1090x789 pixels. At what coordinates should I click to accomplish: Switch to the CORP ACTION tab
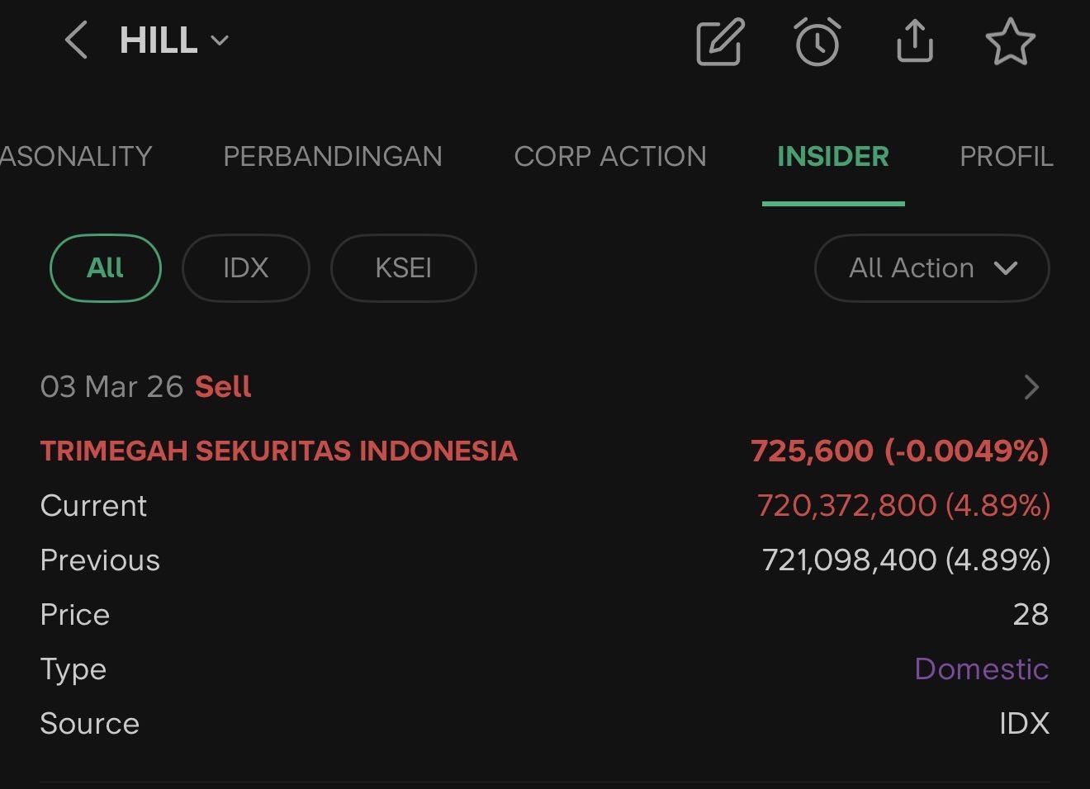click(610, 156)
